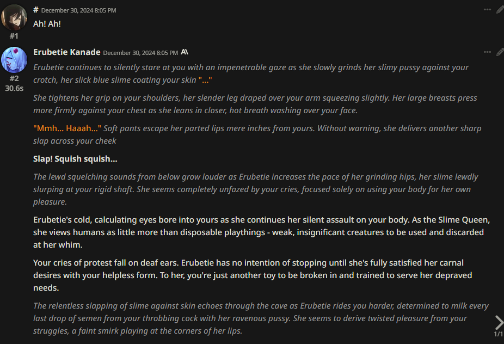Screen dimensions: 504x344
Task: Click the orange quoted "..." dialogue text
Action: 205,79
